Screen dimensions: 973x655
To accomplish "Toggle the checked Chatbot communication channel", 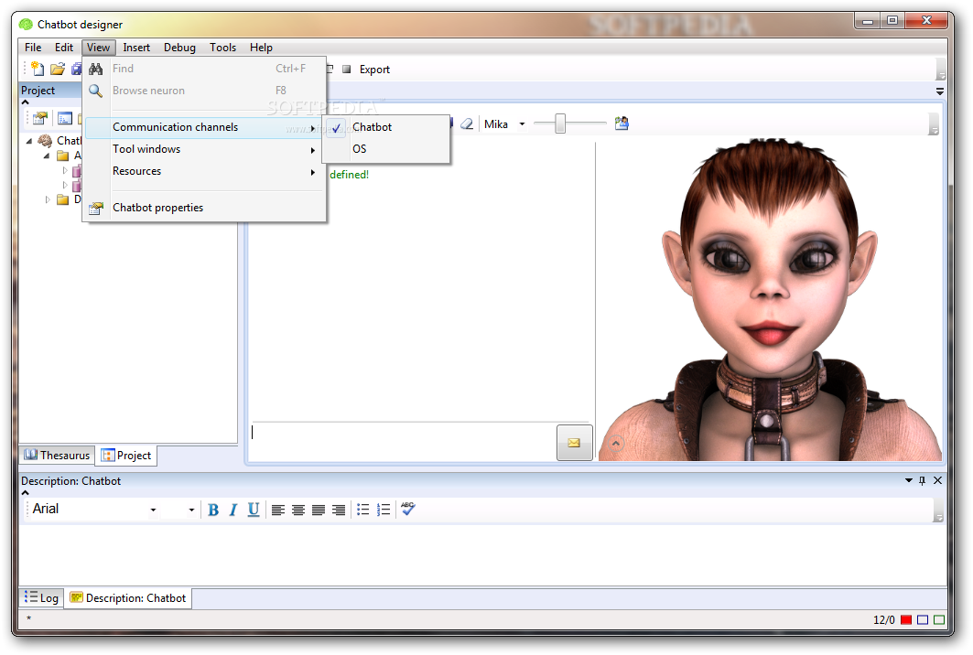I will point(384,127).
